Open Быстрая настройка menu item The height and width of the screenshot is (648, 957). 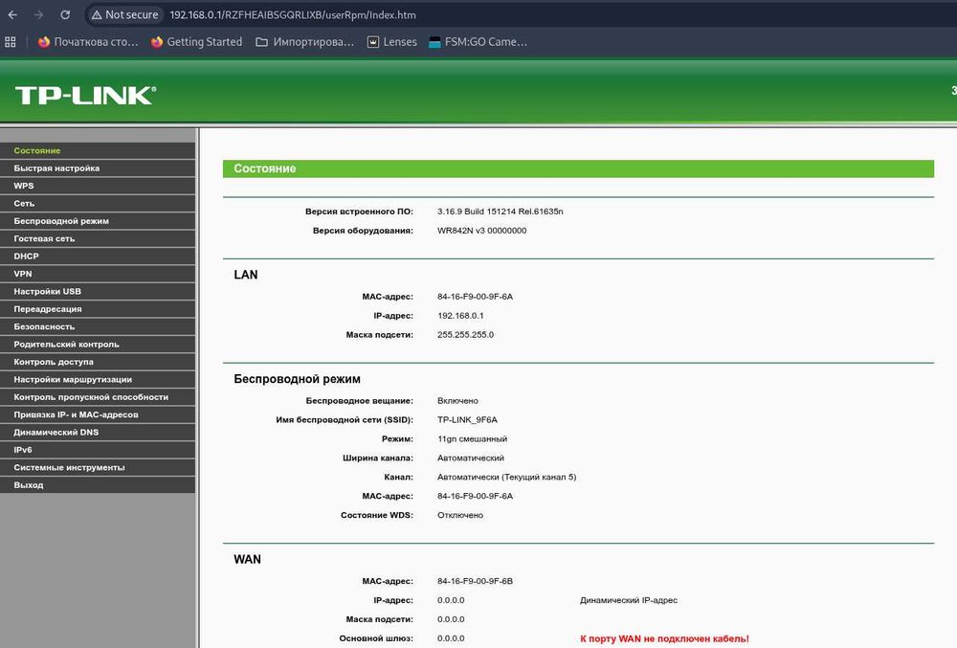pos(98,168)
